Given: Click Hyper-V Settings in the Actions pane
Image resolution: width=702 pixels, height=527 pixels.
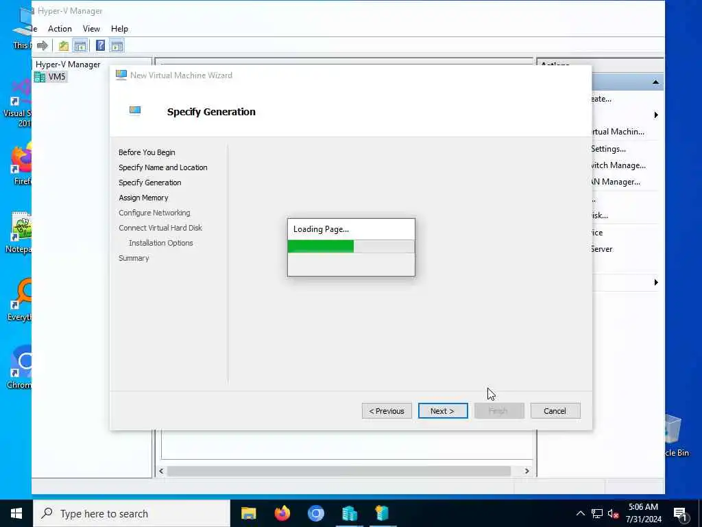Looking at the screenshot, I should (609, 149).
